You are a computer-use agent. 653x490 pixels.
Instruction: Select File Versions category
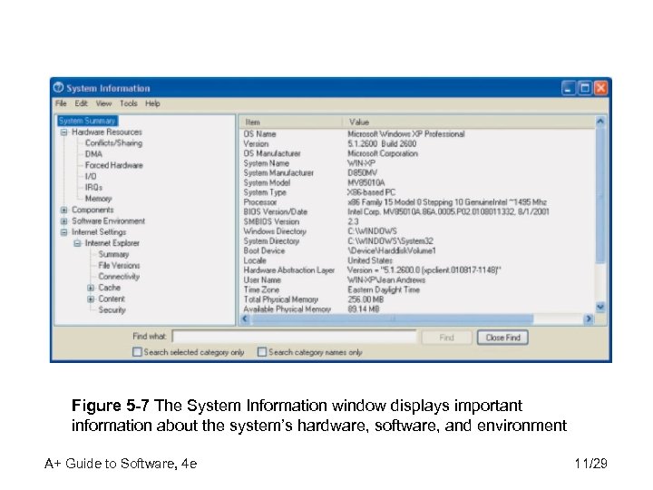pos(119,265)
